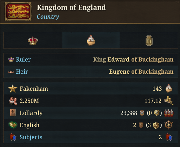Open the church locations tab
180x147 pixels.
(x=91, y=40)
